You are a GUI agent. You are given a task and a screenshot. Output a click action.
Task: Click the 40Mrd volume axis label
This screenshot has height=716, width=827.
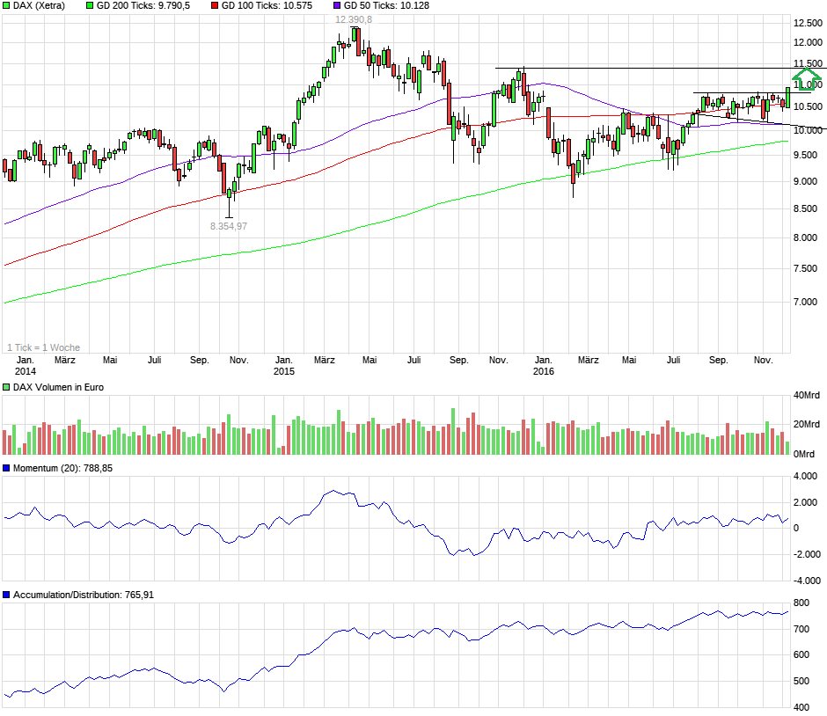(807, 396)
